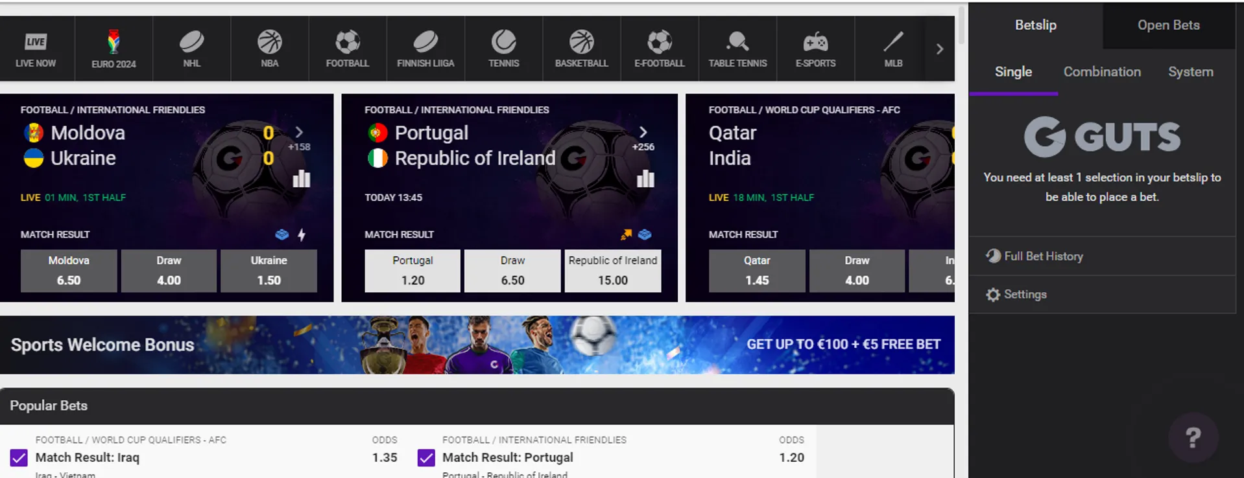
Task: Bet on Draw at 4.00 Moldova-Ukraine
Action: click(169, 271)
